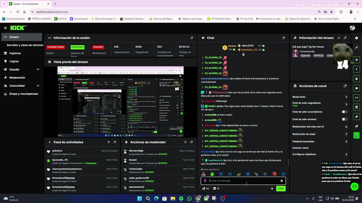
Task: Open WhatsApp from the Windows taskbar
Action: [189, 198]
